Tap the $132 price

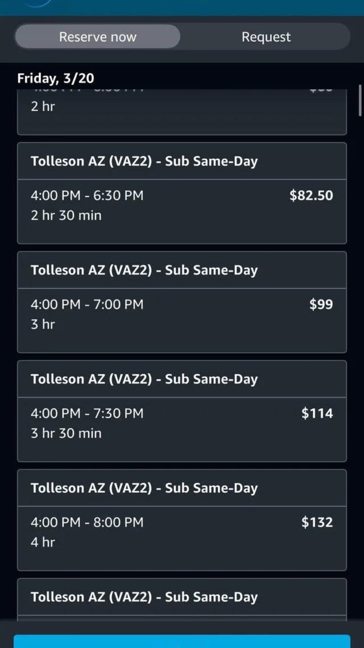tap(317, 522)
